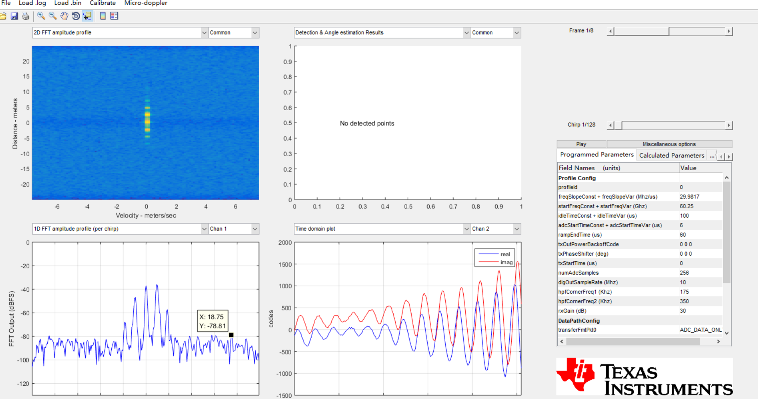758x399 pixels.
Task: Click the parameters table vertical scrollbar thumb
Action: pyautogui.click(x=727, y=232)
